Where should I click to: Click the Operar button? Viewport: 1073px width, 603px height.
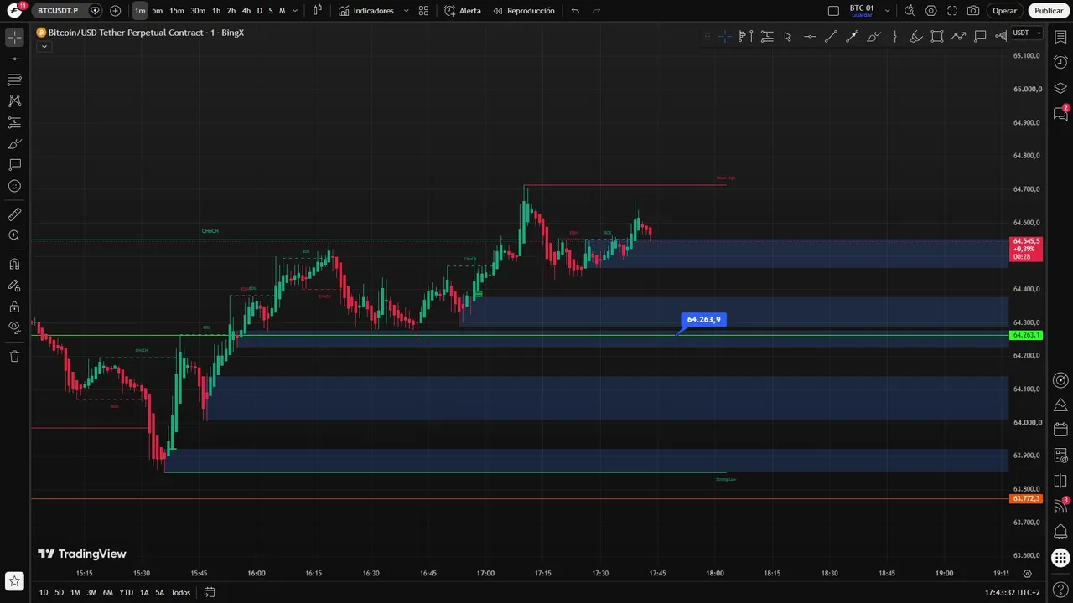(1004, 11)
